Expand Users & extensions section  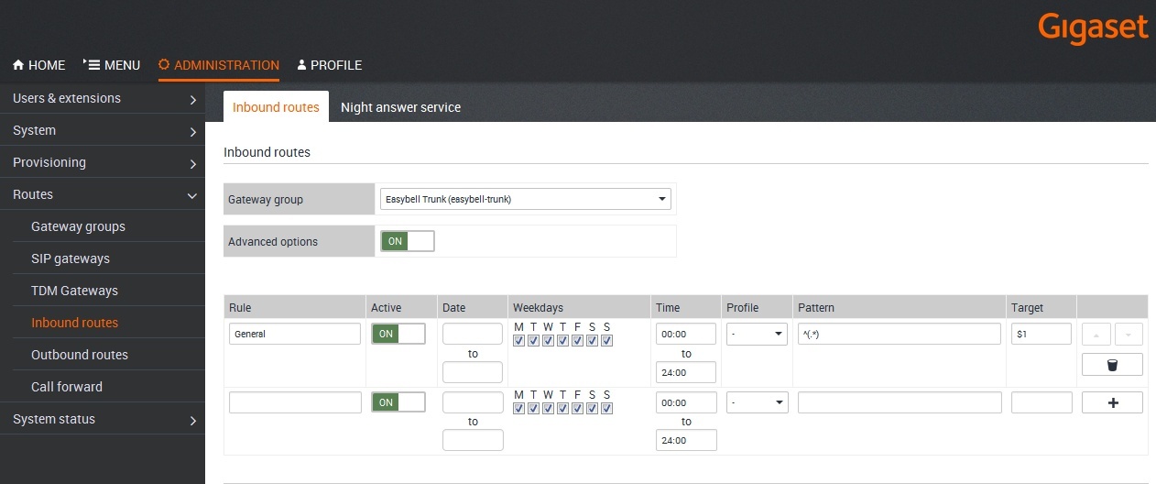[x=103, y=98]
